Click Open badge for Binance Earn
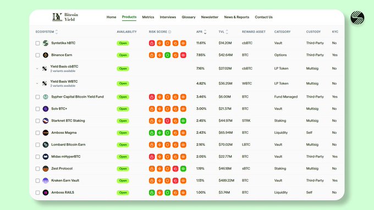This screenshot has height=210, width=374. [x=123, y=55]
